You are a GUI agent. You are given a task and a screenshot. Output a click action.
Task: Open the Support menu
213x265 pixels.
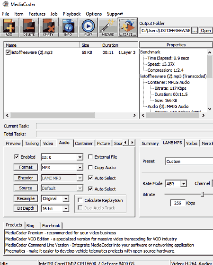(x=115, y=14)
